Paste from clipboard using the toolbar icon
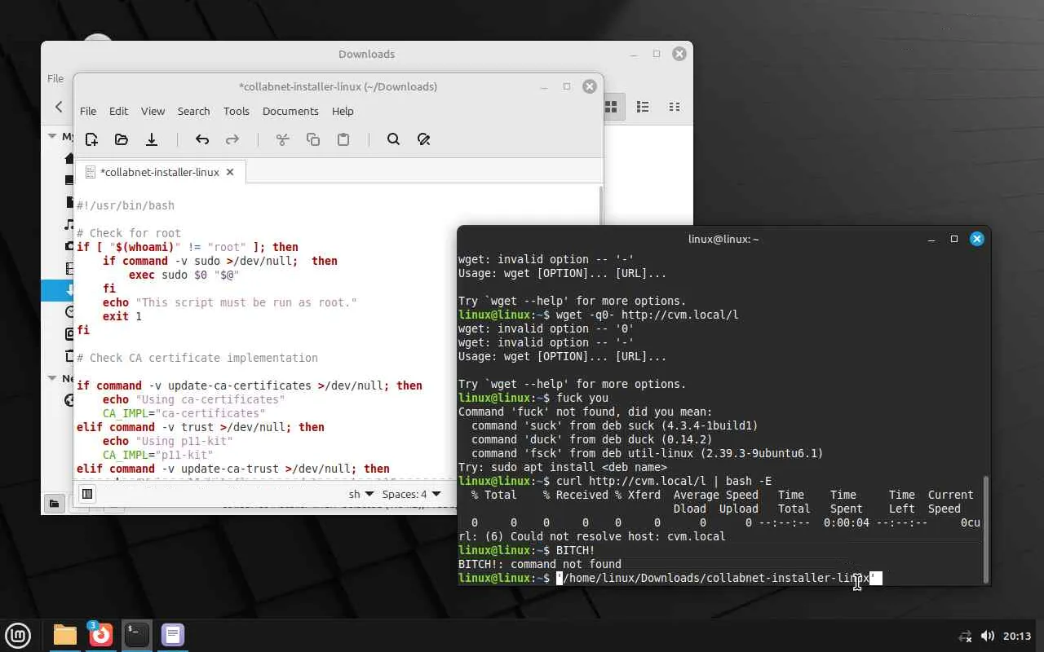The height and width of the screenshot is (652, 1044). tap(343, 139)
